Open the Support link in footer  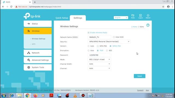pos(140,90)
